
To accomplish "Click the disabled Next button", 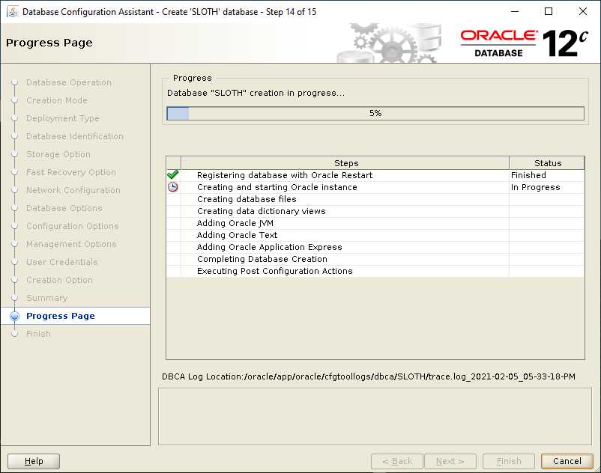I will [450, 461].
